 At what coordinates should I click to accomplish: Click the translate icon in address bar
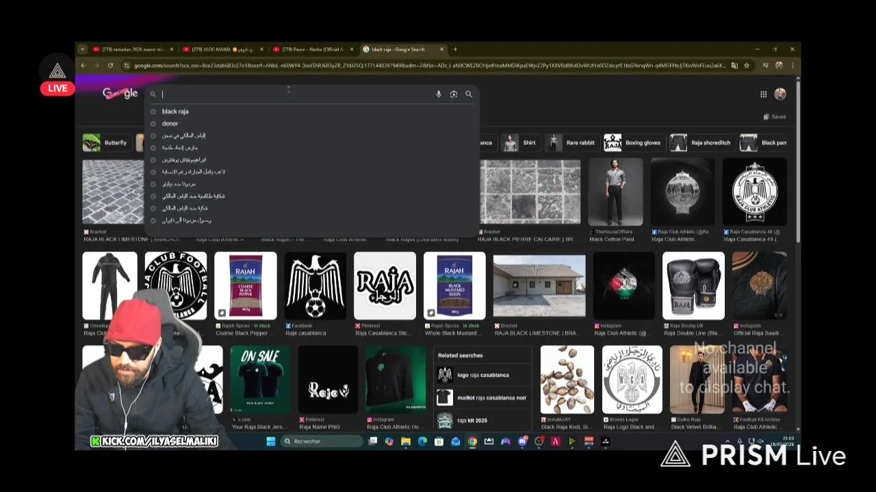[734, 66]
